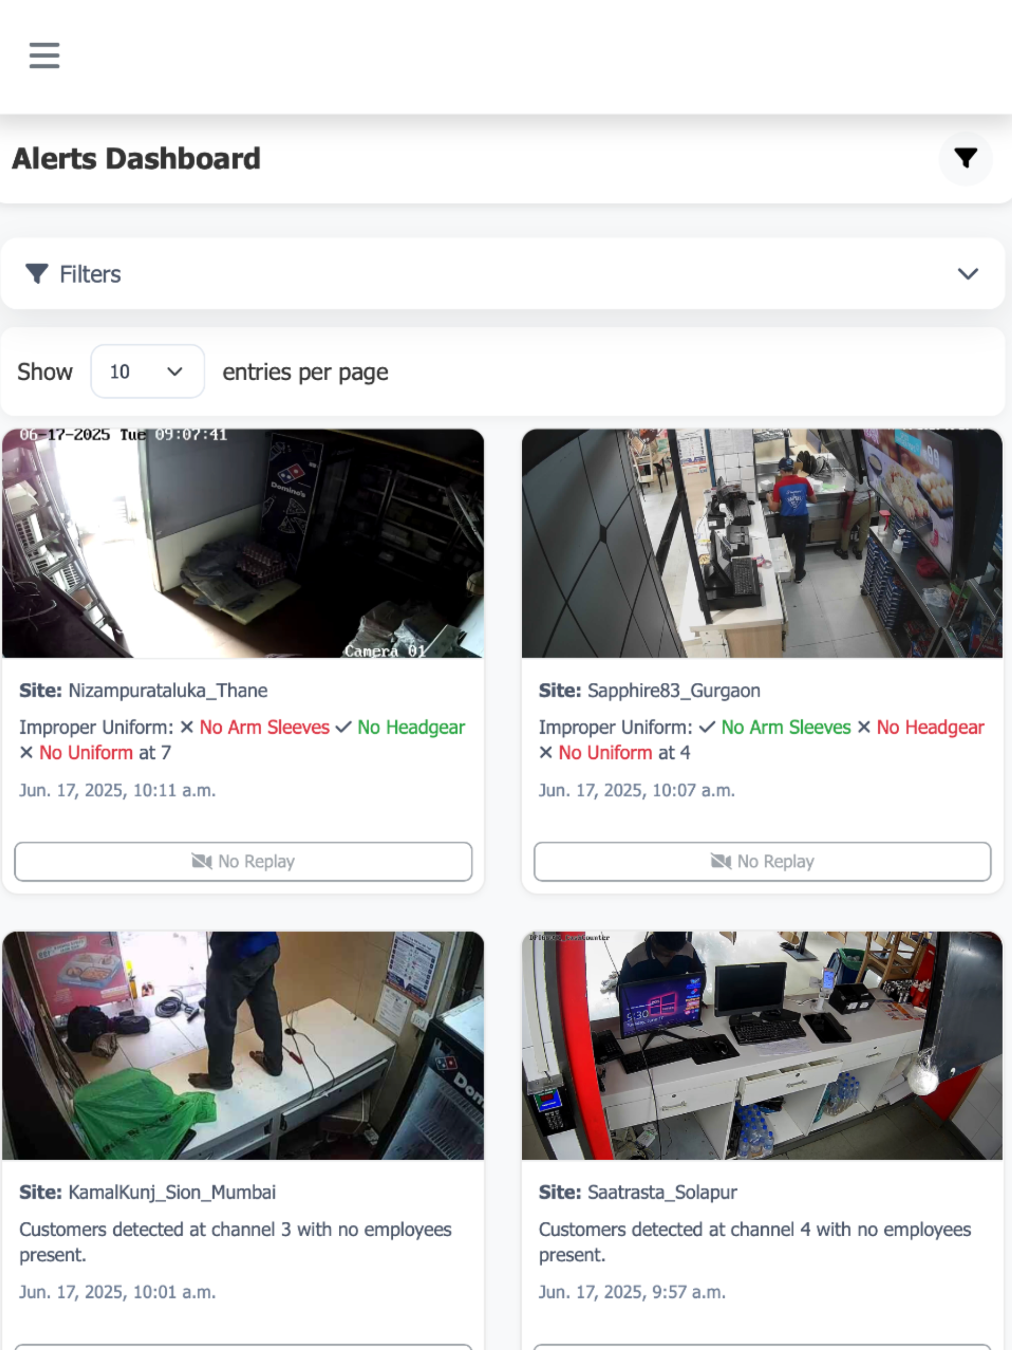This screenshot has width=1012, height=1350.
Task: Click timestamp Jun. 17, 2025, 10:01 a.m.
Action: click(x=118, y=1292)
